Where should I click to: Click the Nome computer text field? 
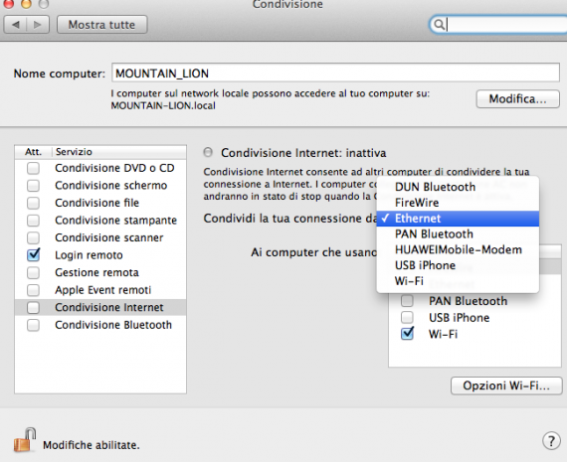click(335, 73)
